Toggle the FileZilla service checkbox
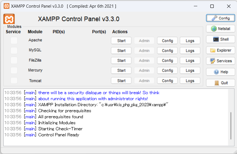Viewport: 237px width, 154px height. pos(14,60)
